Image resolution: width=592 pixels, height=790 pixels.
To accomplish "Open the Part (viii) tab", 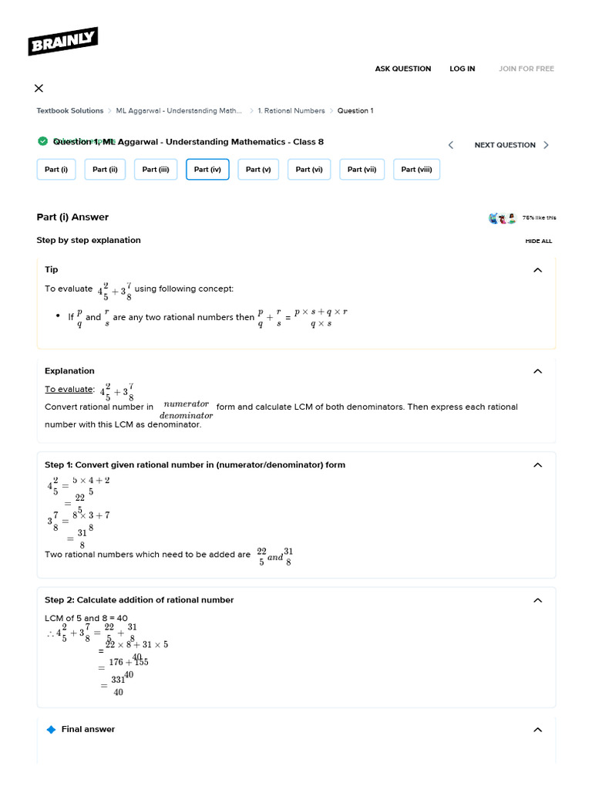I will click(416, 169).
